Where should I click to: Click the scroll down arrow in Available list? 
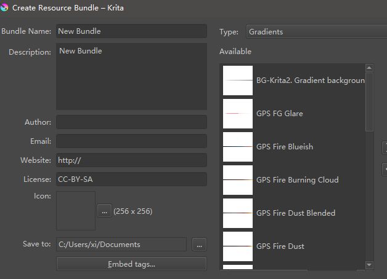(369, 265)
